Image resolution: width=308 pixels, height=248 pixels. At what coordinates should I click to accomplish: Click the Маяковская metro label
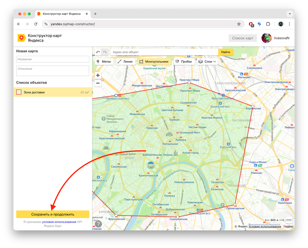point(137,114)
